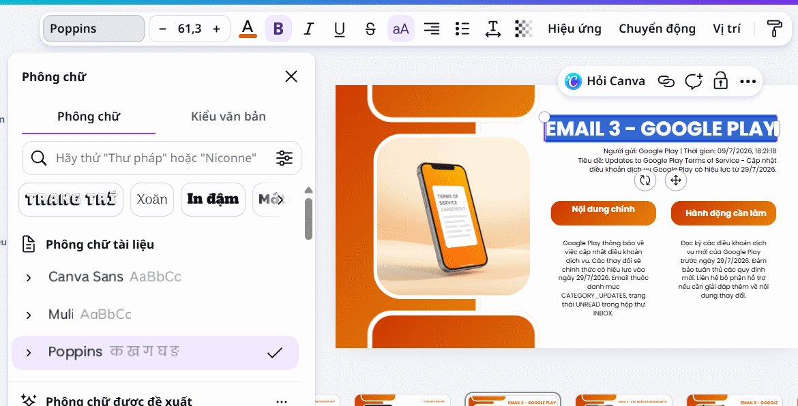Open the Vị trí position panel
This screenshot has height=406, width=798.
[x=727, y=29]
